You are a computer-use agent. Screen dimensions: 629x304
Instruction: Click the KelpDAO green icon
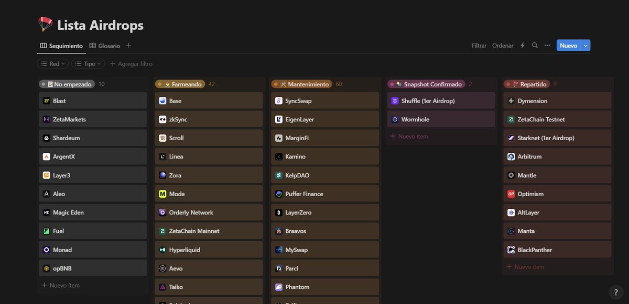[x=279, y=175]
